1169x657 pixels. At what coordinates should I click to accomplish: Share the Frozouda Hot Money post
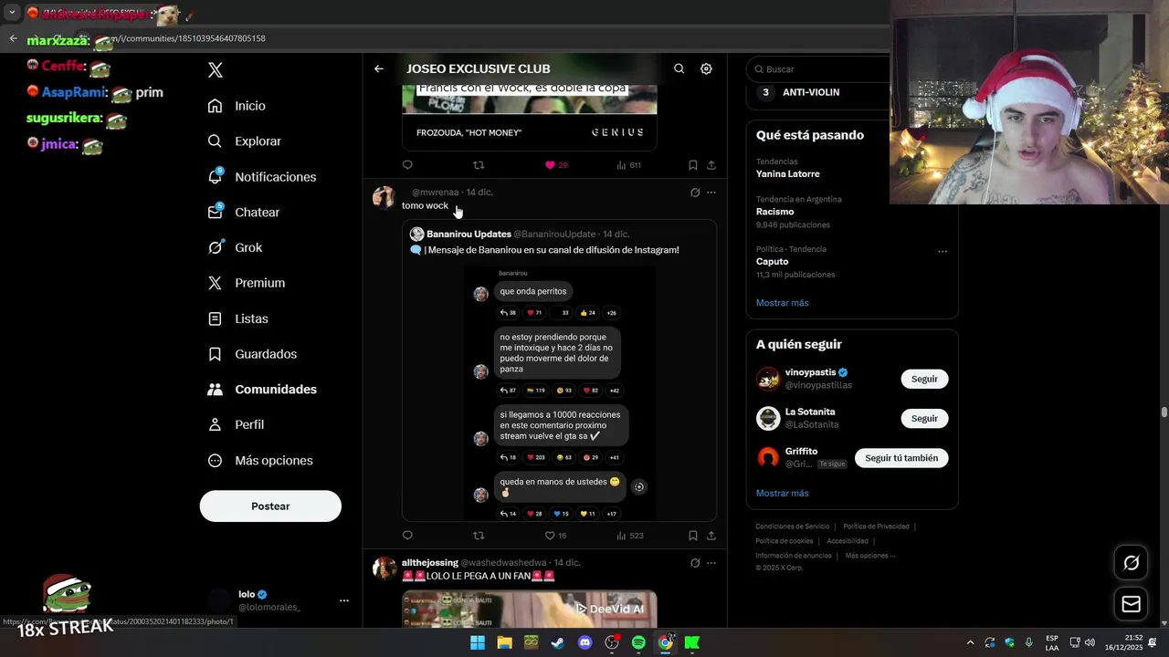(711, 165)
